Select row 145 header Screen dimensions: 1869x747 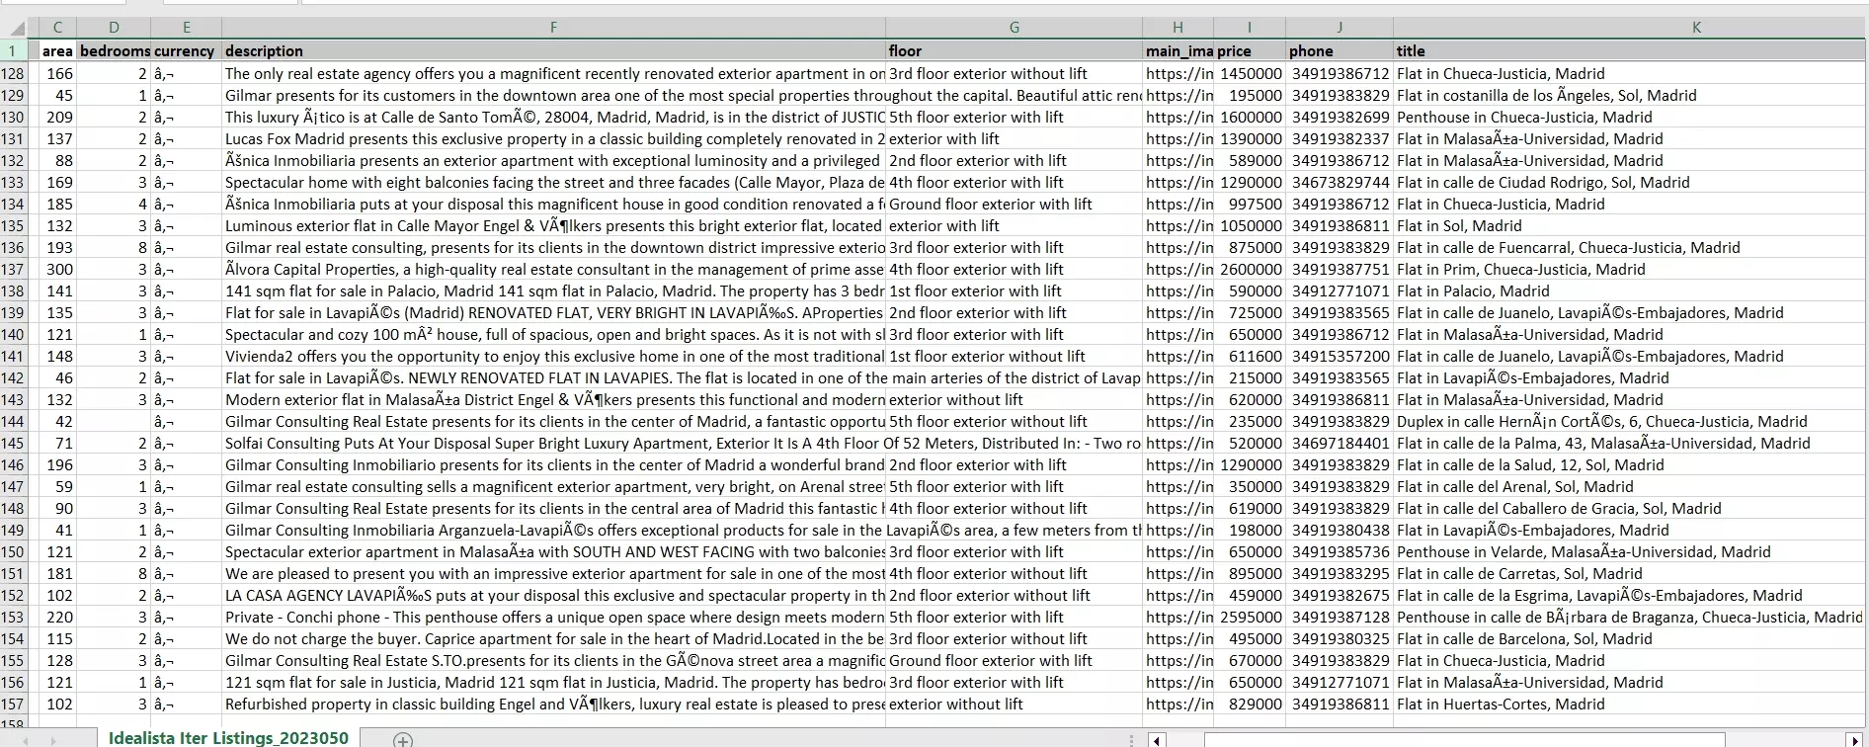[x=13, y=443]
